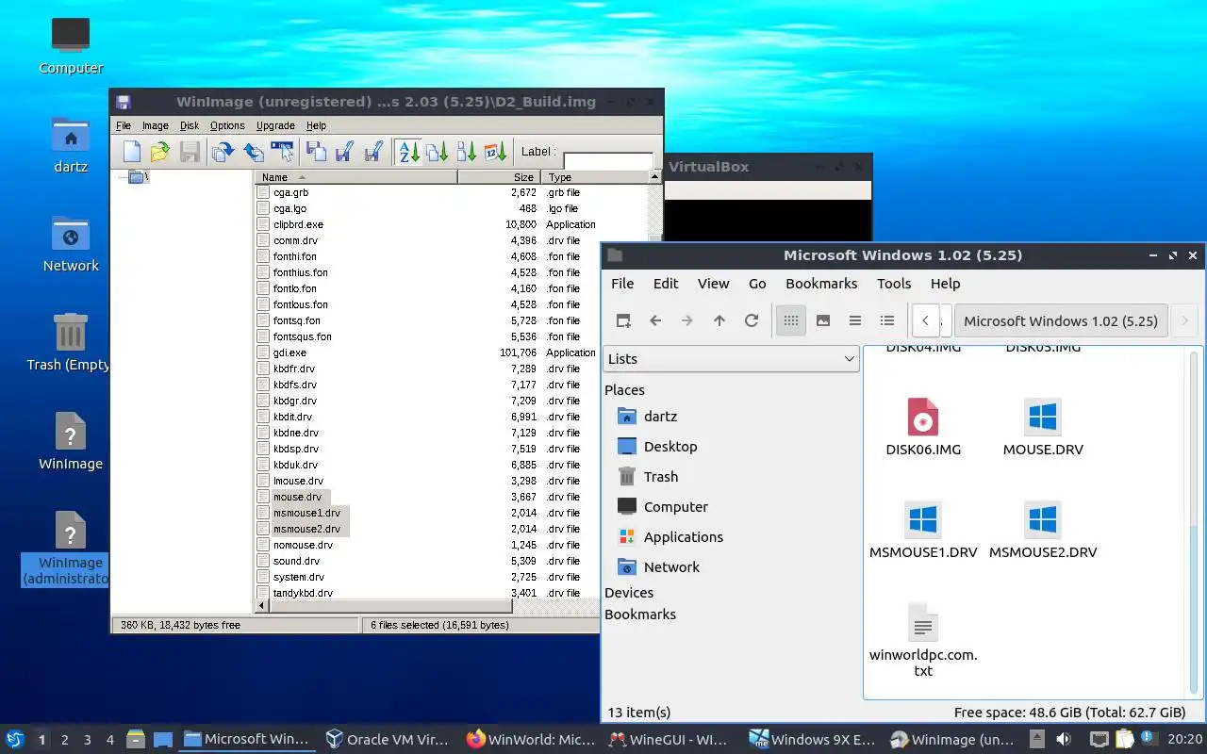Open file manager Go menu
Viewport: 1207px width, 754px height.
click(757, 284)
